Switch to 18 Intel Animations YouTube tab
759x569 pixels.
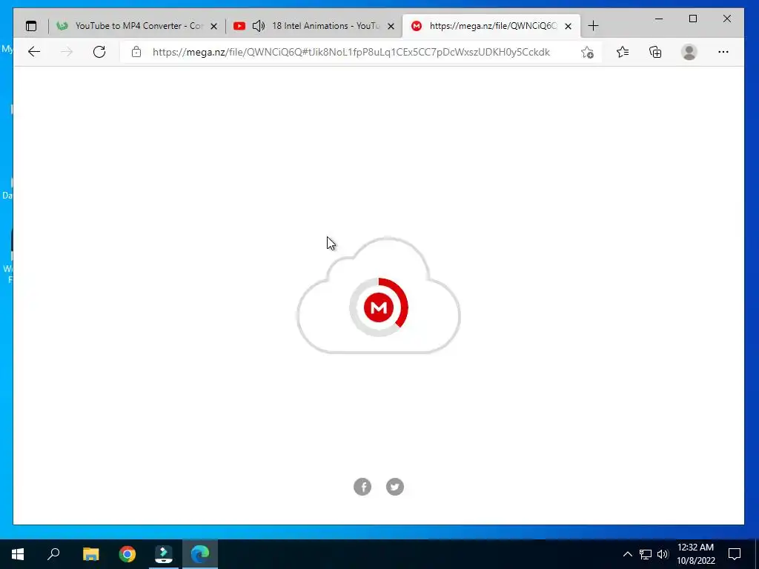(314, 26)
